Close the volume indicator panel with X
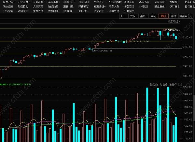 click(180, 85)
